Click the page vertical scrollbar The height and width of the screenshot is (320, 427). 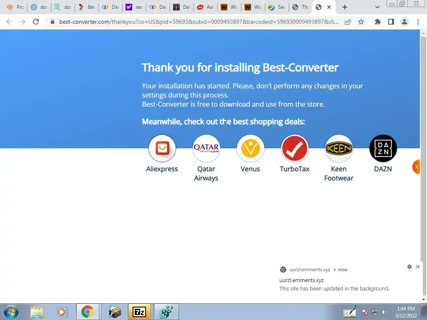point(423,166)
